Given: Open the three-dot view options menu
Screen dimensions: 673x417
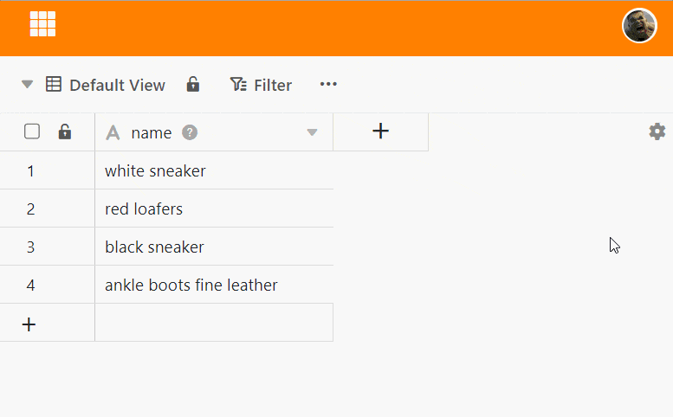Looking at the screenshot, I should pyautogui.click(x=328, y=84).
